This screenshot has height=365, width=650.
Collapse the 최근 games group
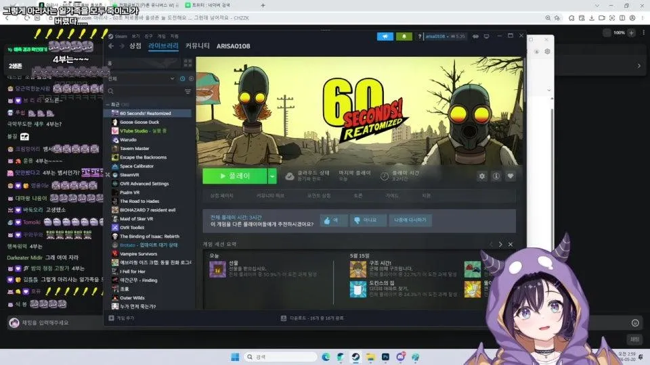click(108, 105)
